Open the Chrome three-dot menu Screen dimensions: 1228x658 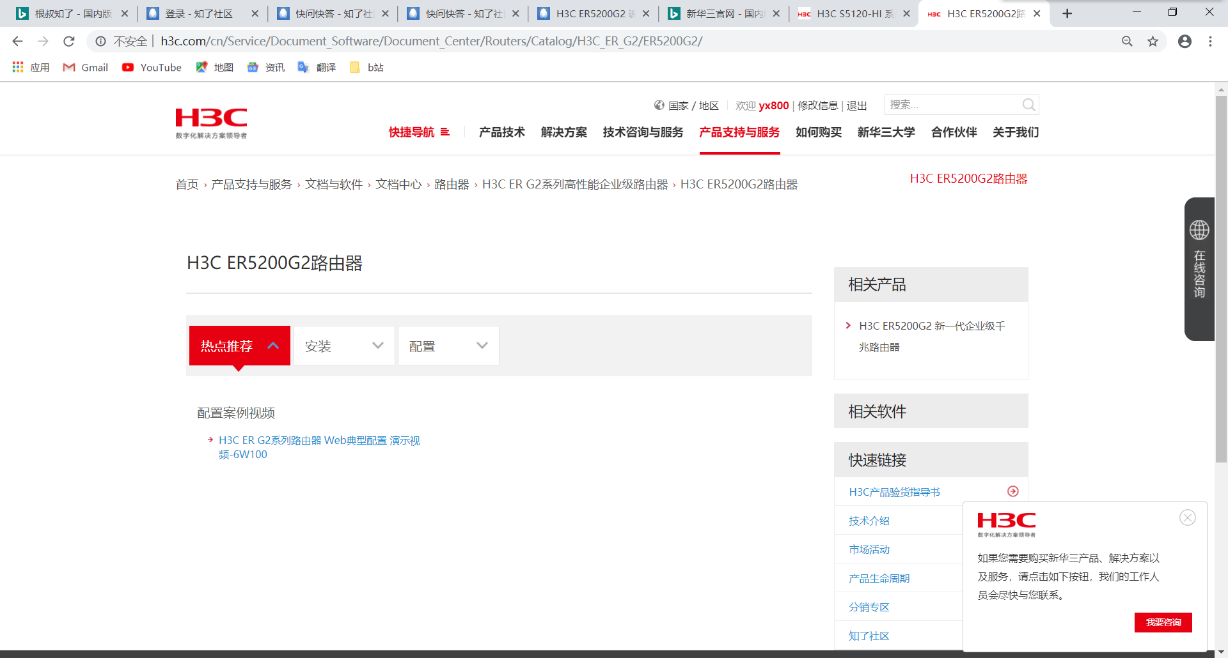(x=1210, y=42)
